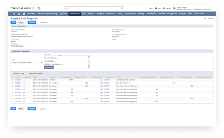The width and height of the screenshot is (224, 138).
Task: Open the Customization menu
Action: (x=130, y=14)
